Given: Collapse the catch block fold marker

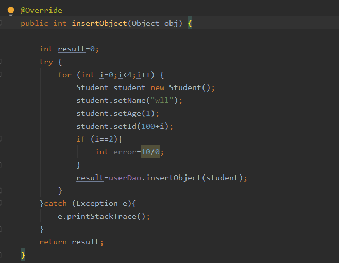Looking at the screenshot, I should [x=1, y=203].
